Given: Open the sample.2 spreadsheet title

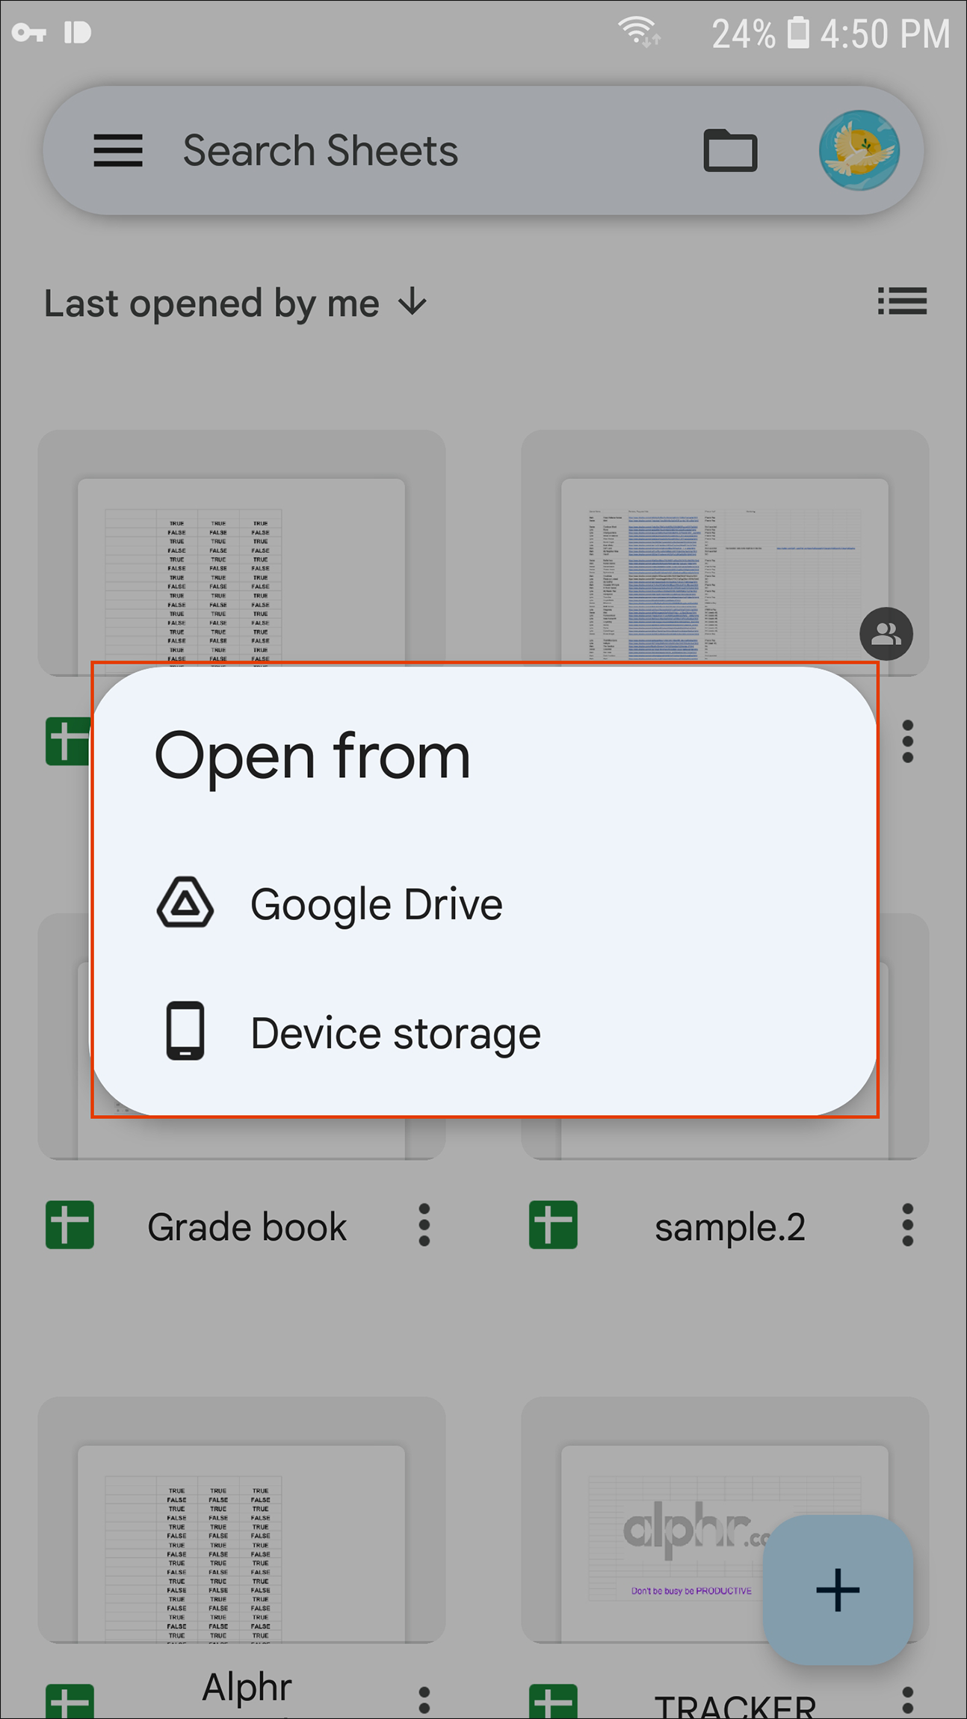Looking at the screenshot, I should tap(730, 1226).
